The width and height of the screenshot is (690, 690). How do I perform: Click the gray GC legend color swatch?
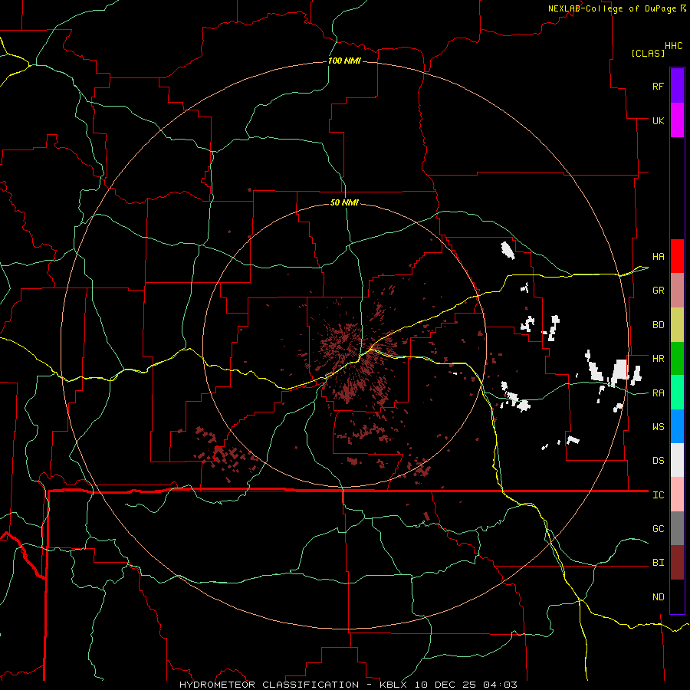click(x=677, y=528)
